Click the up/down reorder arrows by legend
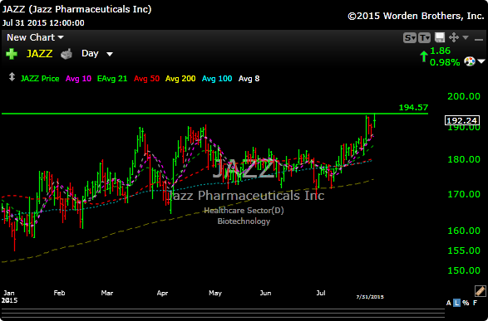Viewport: 488px width, 321px height. (12, 77)
